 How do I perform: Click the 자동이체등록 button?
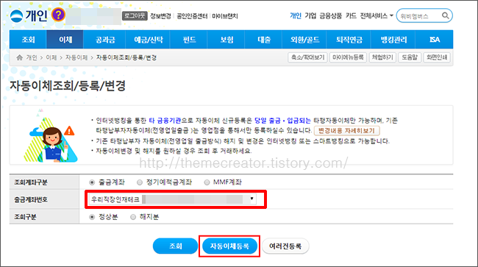click(229, 246)
